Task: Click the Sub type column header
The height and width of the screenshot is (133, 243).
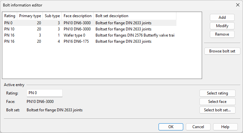Action: (x=52, y=16)
